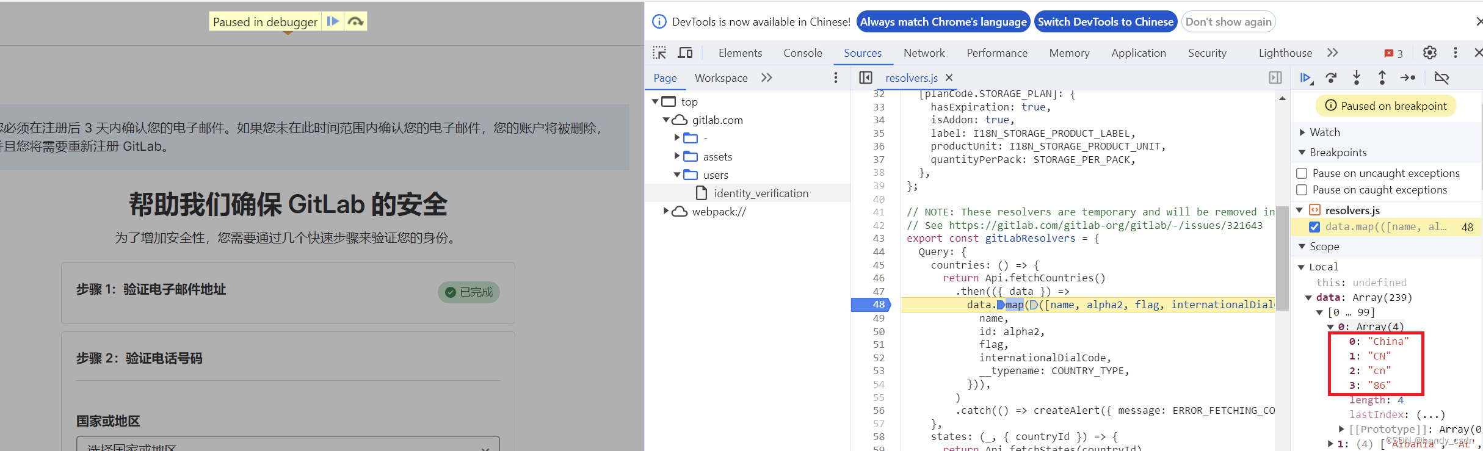
Task: Expand the [[Prototype]] entry
Action: (1341, 429)
